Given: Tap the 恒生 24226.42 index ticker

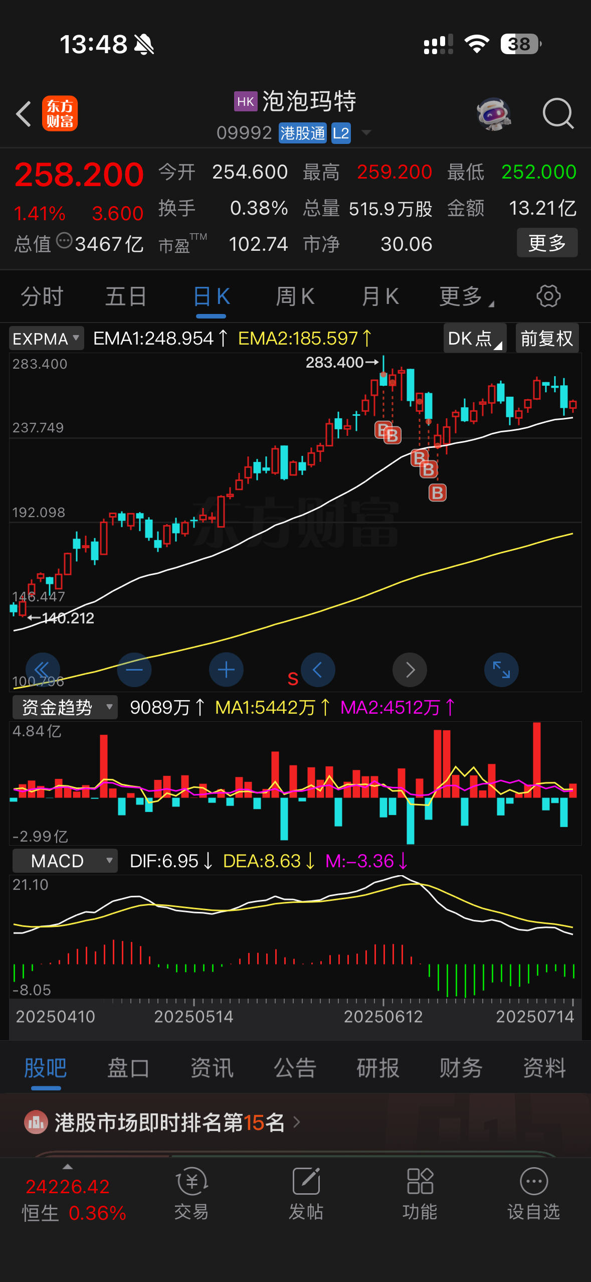Looking at the screenshot, I should tap(68, 1187).
